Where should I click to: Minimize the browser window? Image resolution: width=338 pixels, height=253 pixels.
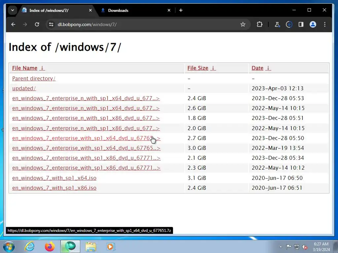pos(294,10)
